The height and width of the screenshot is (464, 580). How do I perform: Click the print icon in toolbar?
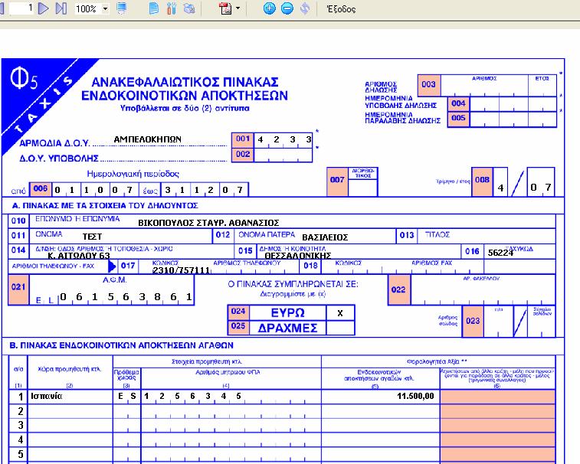(x=122, y=8)
